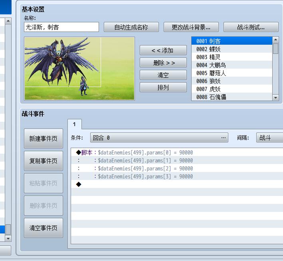This screenshot has width=283, height=261.
Task: Select enemy 0002 蝶妖 in list
Action: coord(232,49)
